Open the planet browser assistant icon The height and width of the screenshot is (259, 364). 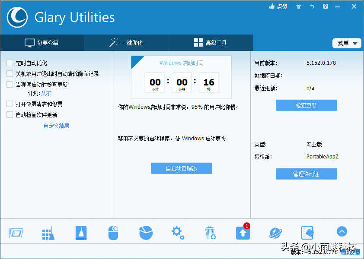275,233
